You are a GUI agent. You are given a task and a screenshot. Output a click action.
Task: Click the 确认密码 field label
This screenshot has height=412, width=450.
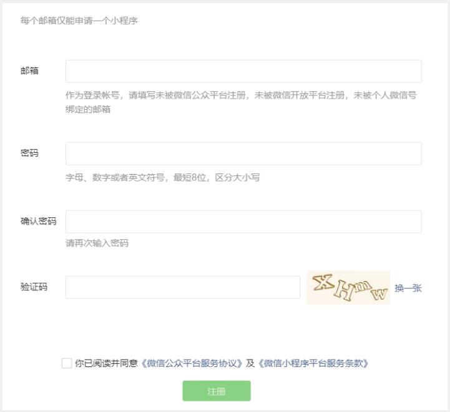pyautogui.click(x=38, y=222)
